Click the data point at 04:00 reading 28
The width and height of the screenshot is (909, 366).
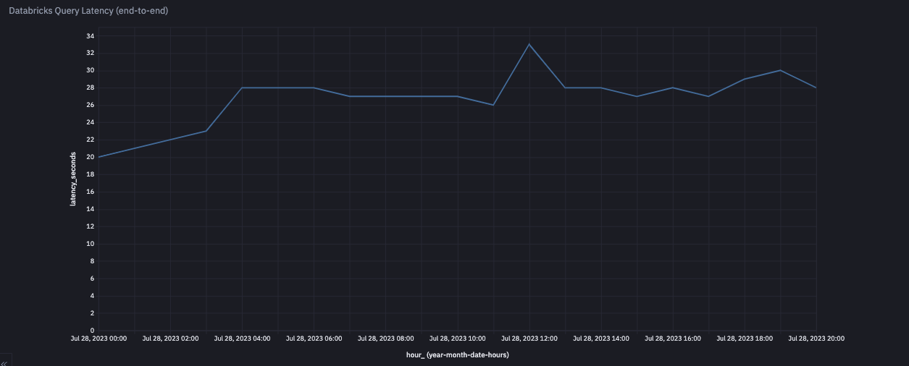pyautogui.click(x=242, y=88)
